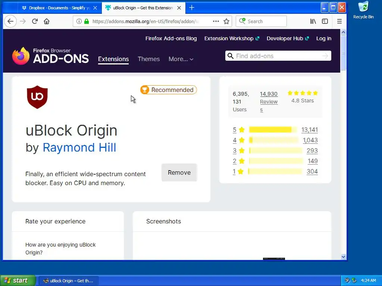This screenshot has width=382, height=286.
Task: Open the Library bookmarks icon
Action: [313, 21]
